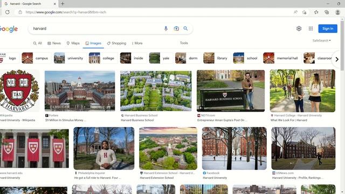This screenshot has width=345, height=194.
Task: Open the Harvard Veritas shield logo image
Action: coord(19,91)
